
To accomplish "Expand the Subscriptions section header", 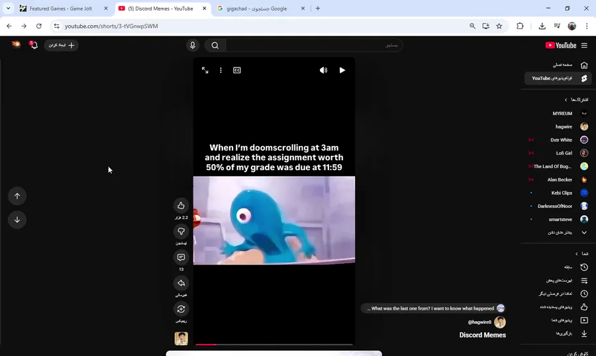I will 576,99.
